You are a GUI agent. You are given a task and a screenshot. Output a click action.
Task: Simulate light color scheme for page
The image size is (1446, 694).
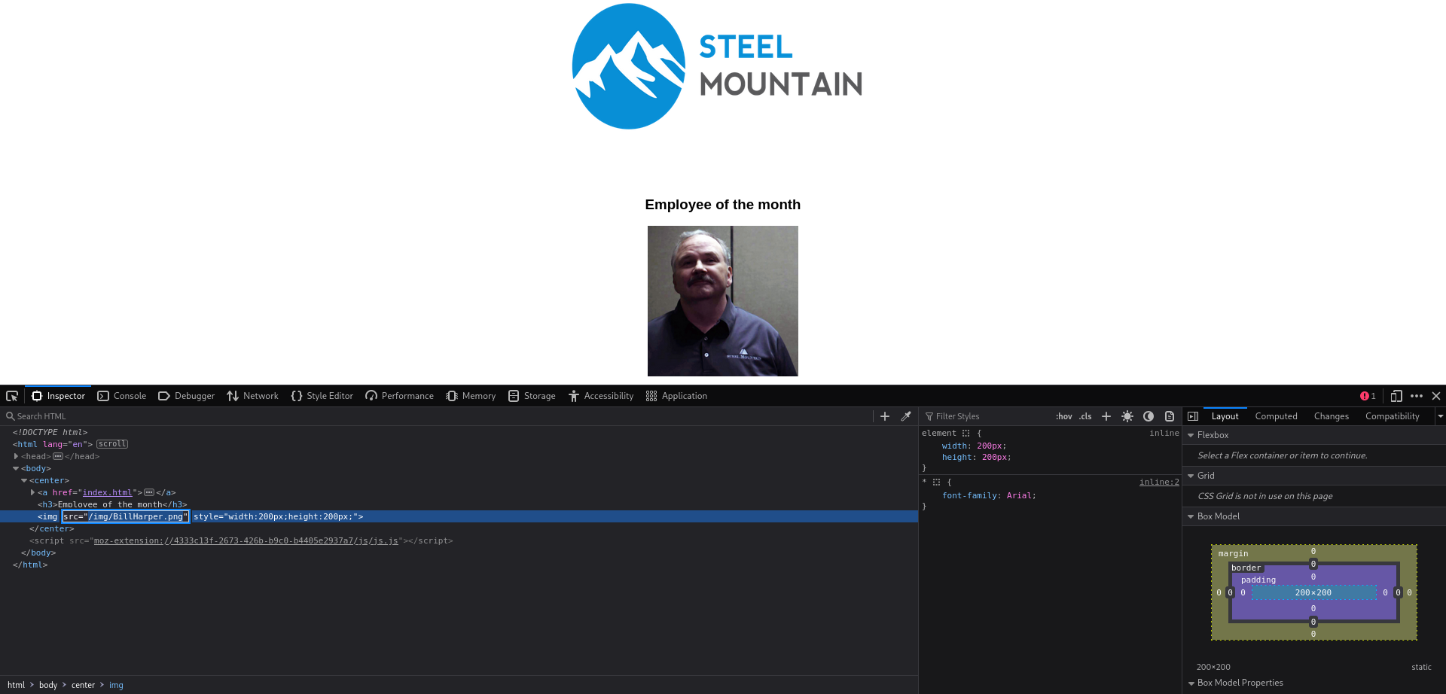pyautogui.click(x=1127, y=415)
